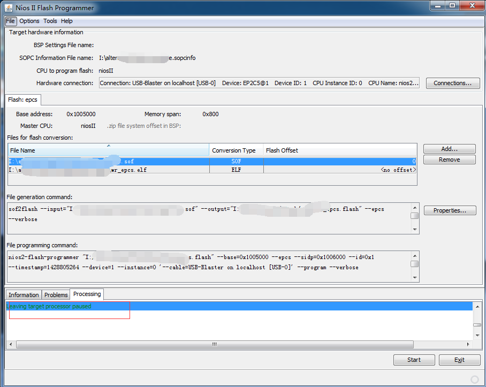Switch to the Problems tab
The image size is (486, 387).
tap(56, 295)
